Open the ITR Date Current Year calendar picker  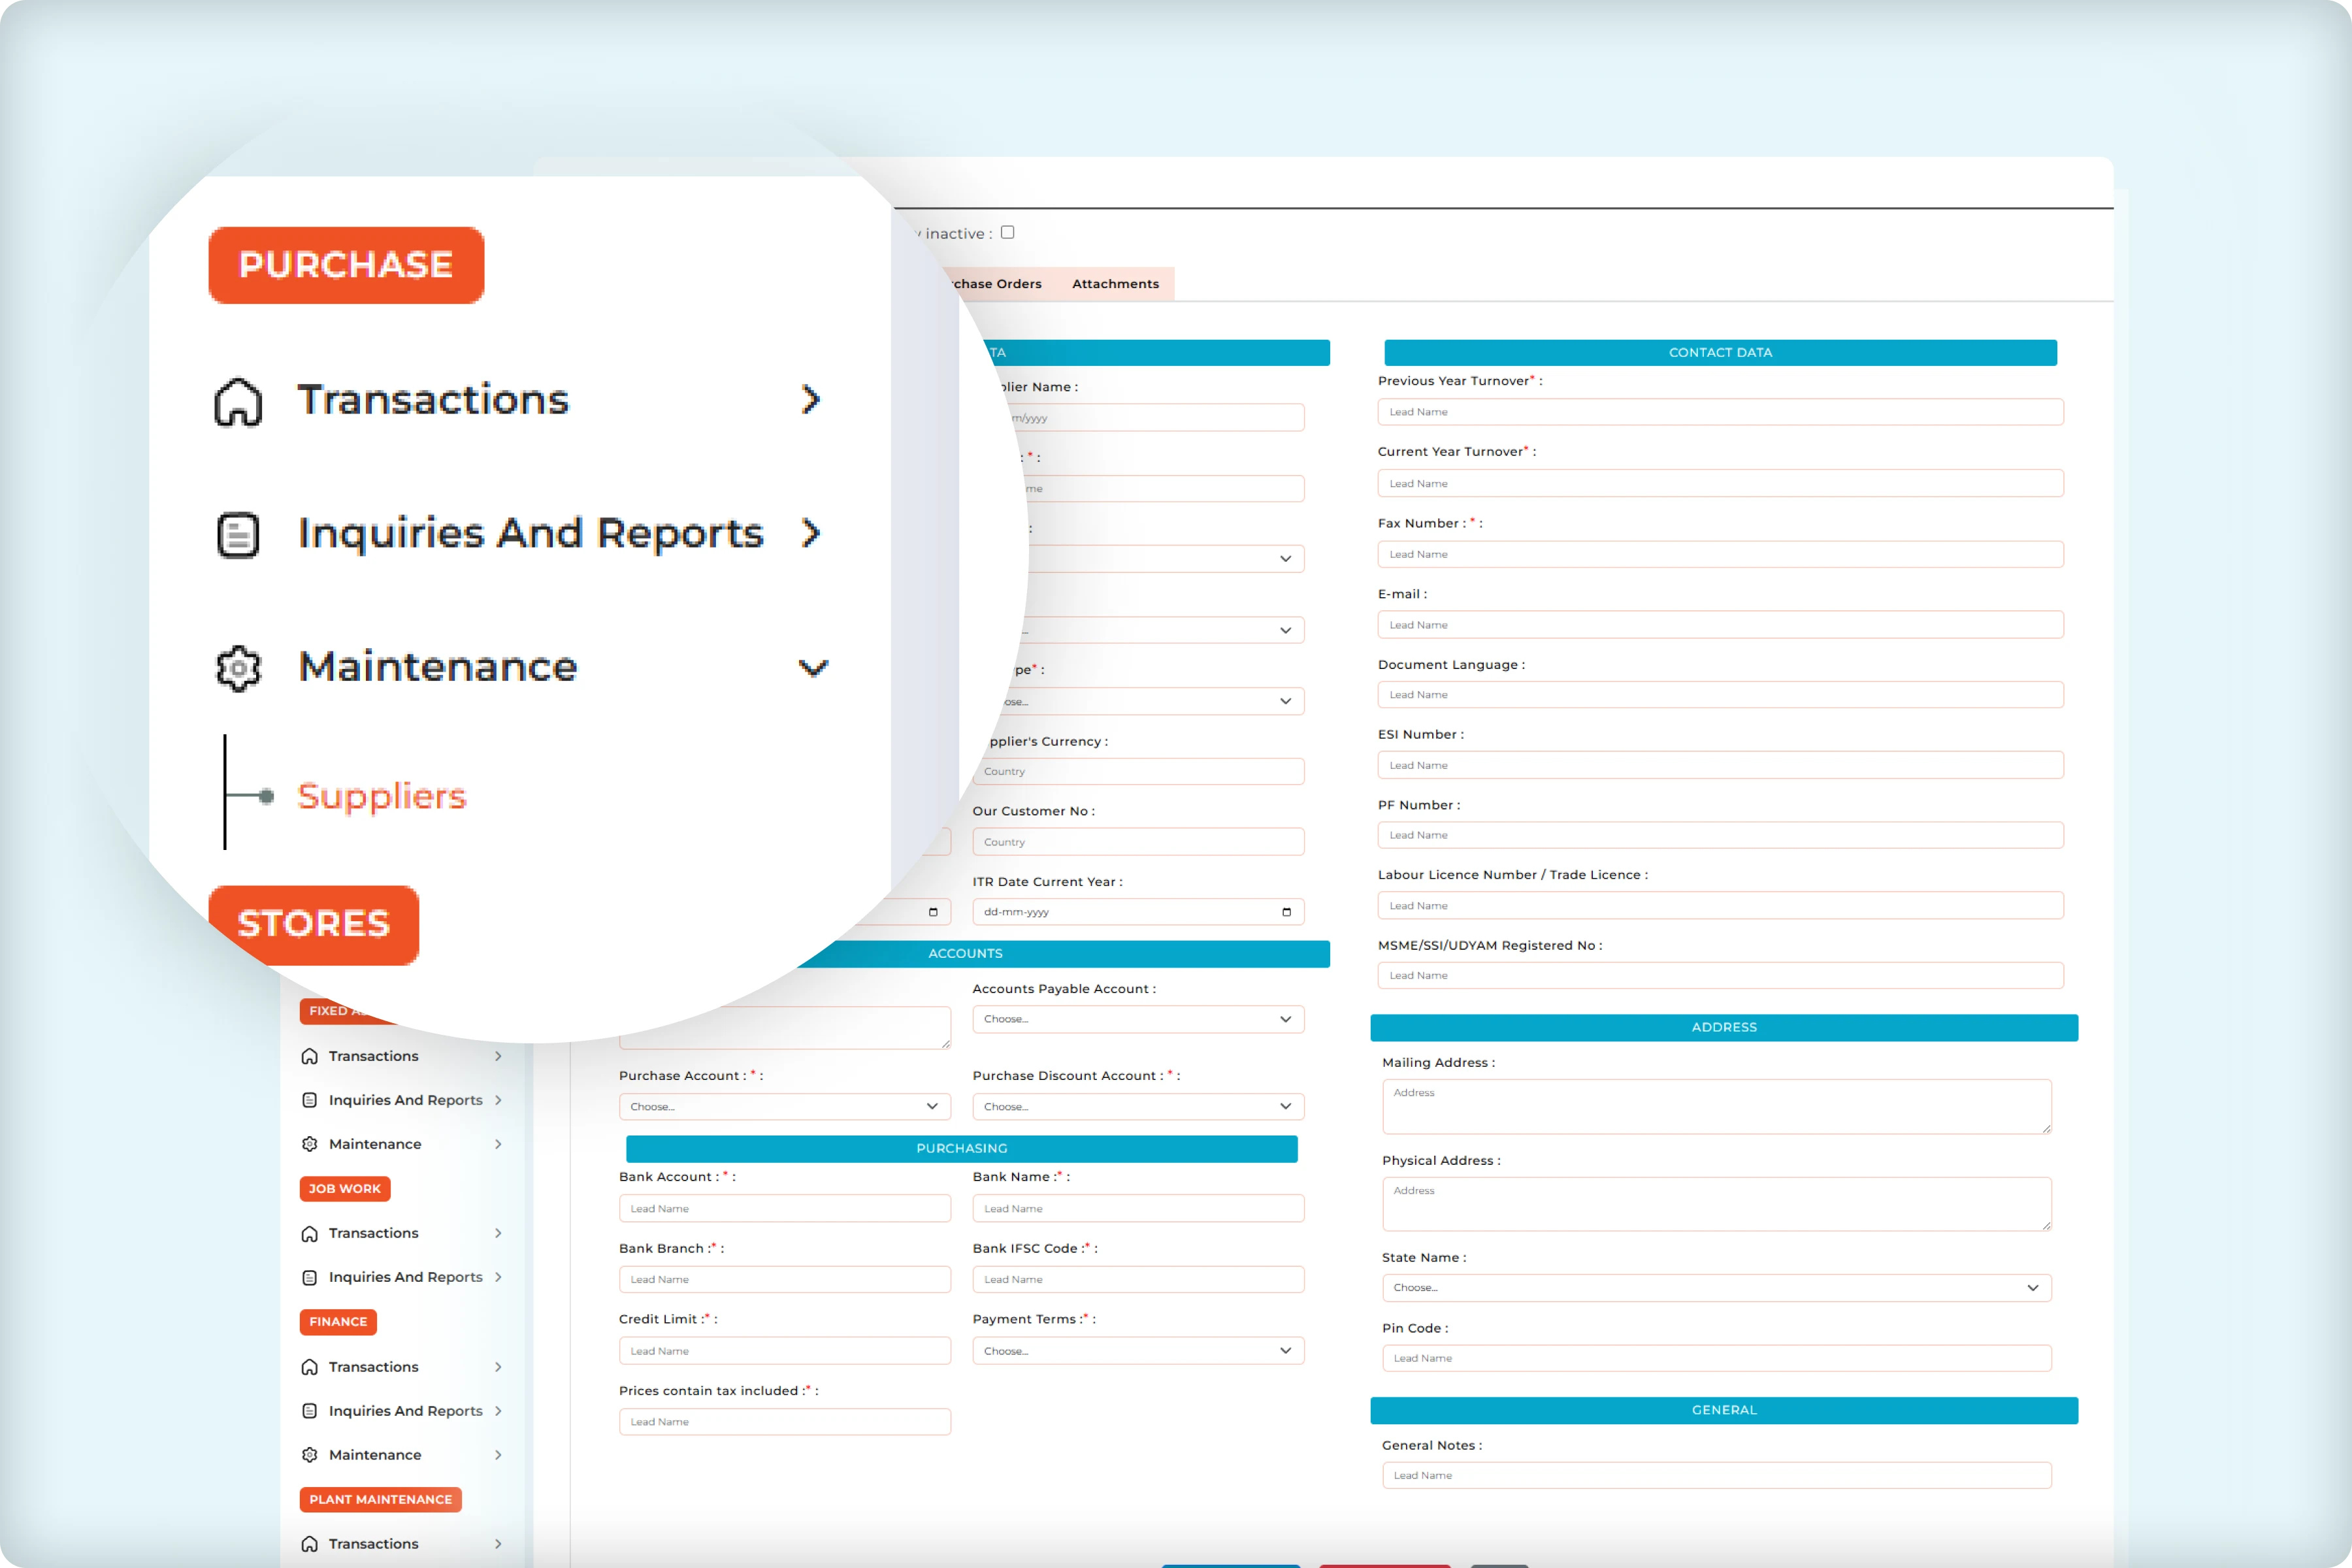point(1286,911)
